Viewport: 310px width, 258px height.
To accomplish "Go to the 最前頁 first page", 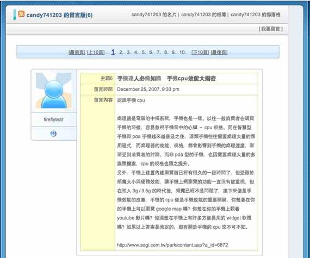I will point(77,52).
